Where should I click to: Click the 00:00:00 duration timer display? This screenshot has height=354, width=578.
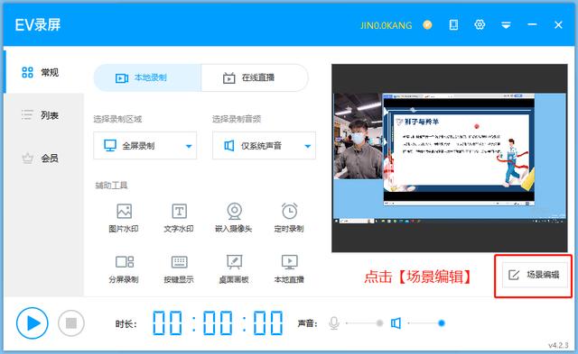click(218, 323)
